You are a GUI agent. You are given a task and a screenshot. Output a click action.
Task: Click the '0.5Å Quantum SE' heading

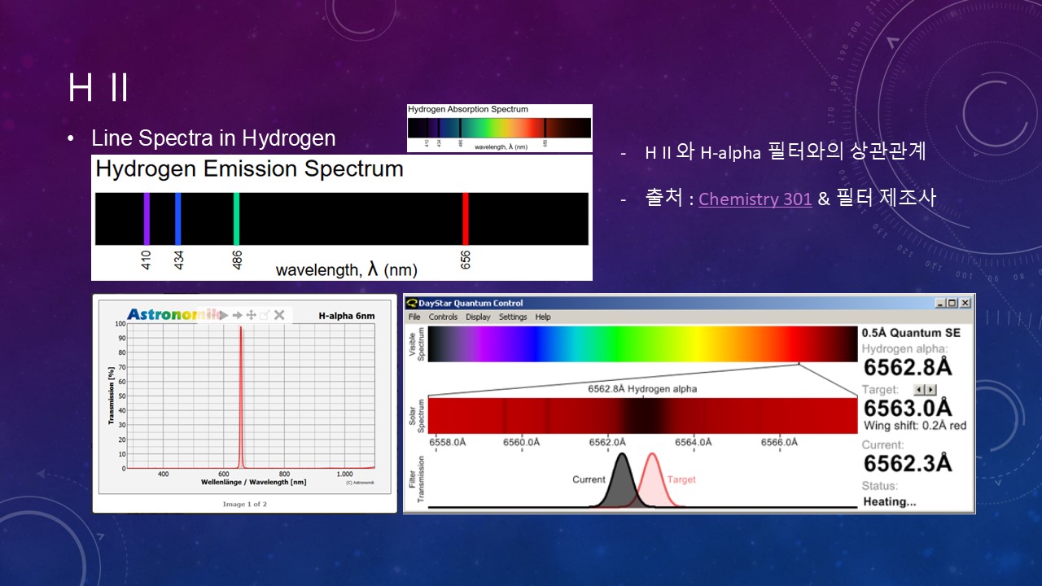(x=911, y=332)
